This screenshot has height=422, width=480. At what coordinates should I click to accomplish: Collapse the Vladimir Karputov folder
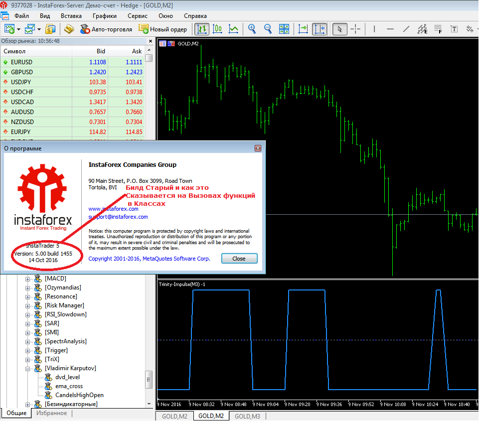[28, 368]
